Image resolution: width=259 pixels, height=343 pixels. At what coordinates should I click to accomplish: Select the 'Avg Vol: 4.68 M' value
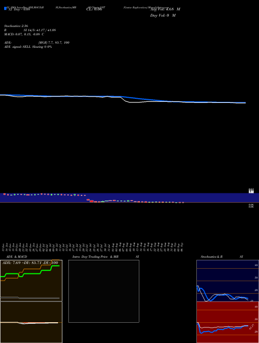coord(165,9)
